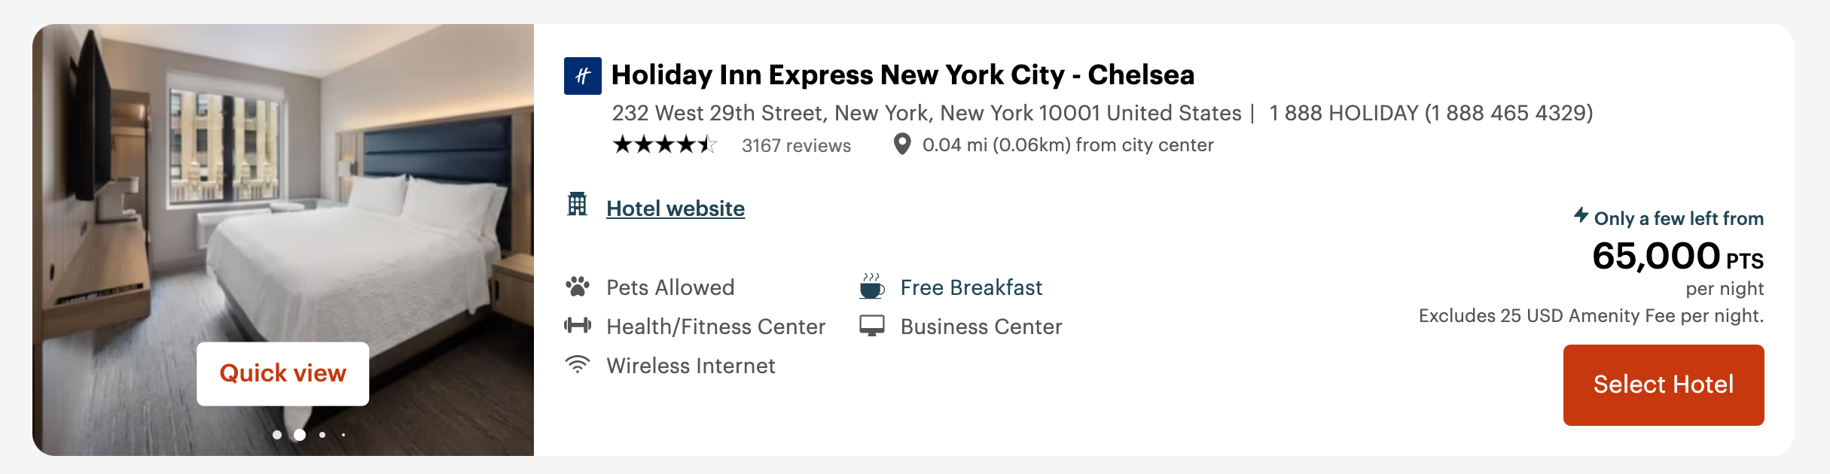This screenshot has height=474, width=1830.
Task: Click the coffee cup Free Breakfast icon
Action: click(x=871, y=287)
